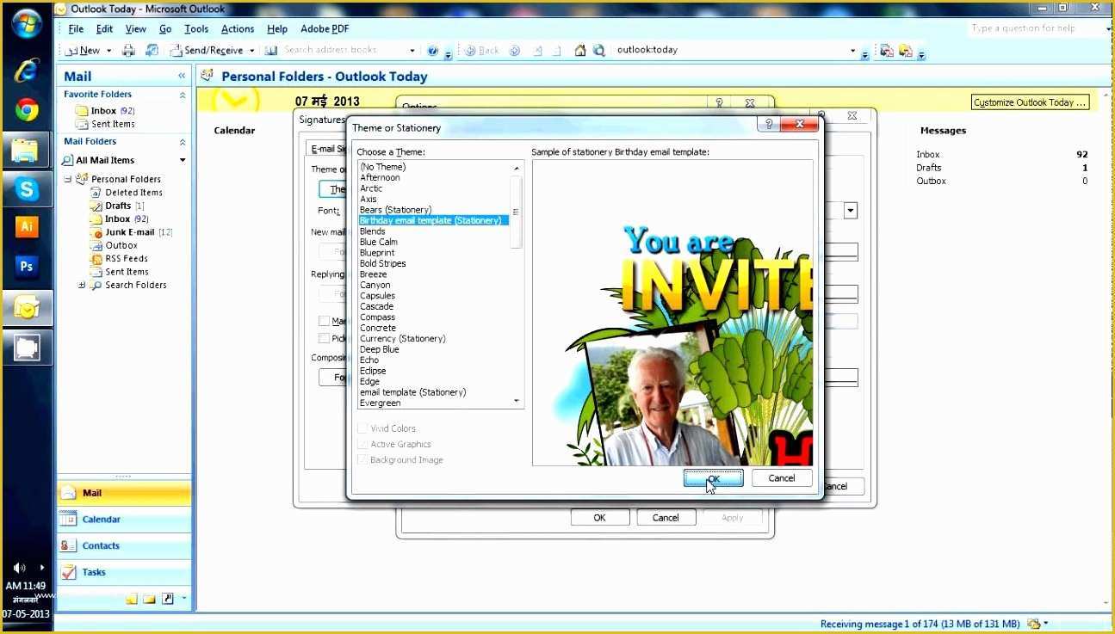Image resolution: width=1115 pixels, height=634 pixels.
Task: Select (No Theme) in theme list
Action: click(383, 167)
